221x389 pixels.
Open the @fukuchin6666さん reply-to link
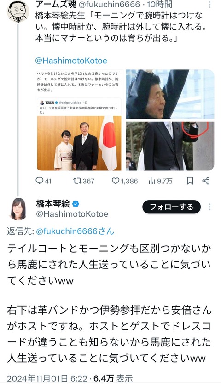click(x=75, y=231)
